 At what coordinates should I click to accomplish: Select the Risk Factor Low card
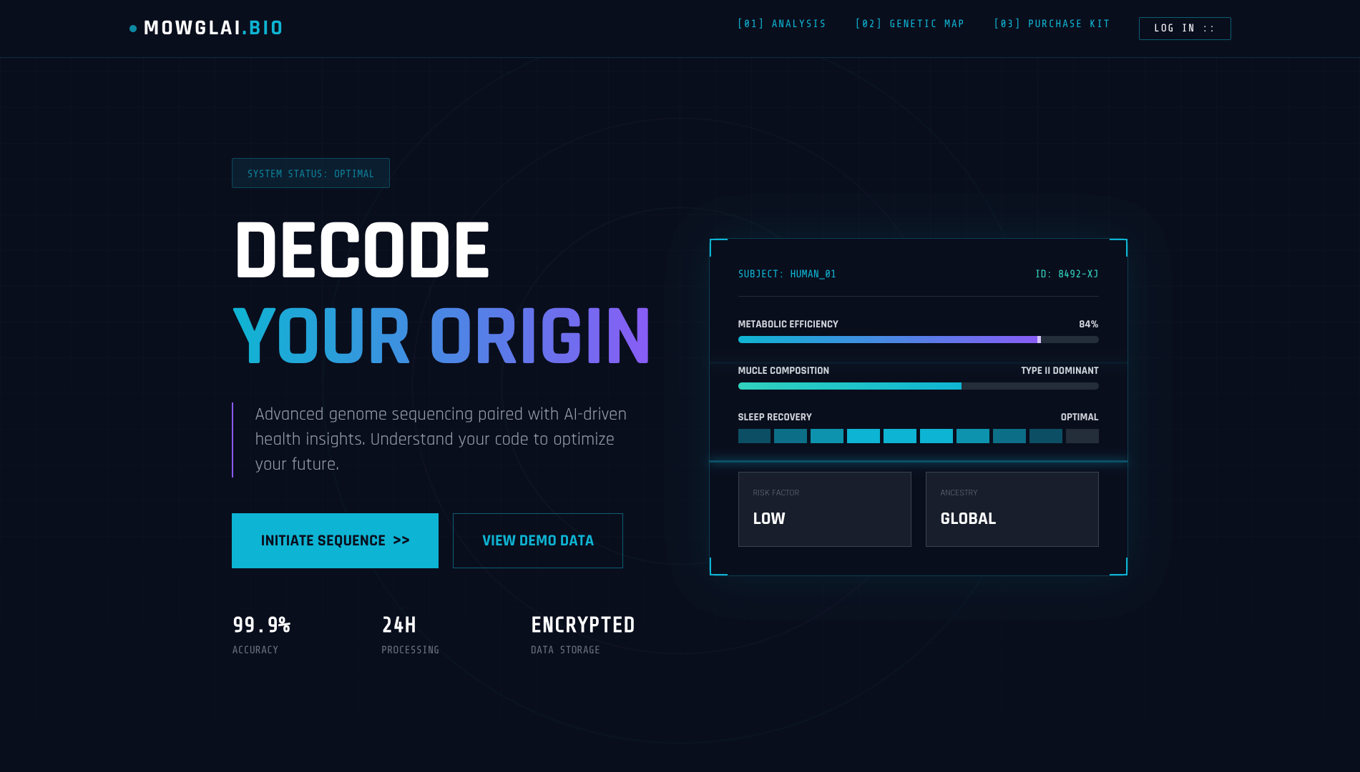coord(824,509)
